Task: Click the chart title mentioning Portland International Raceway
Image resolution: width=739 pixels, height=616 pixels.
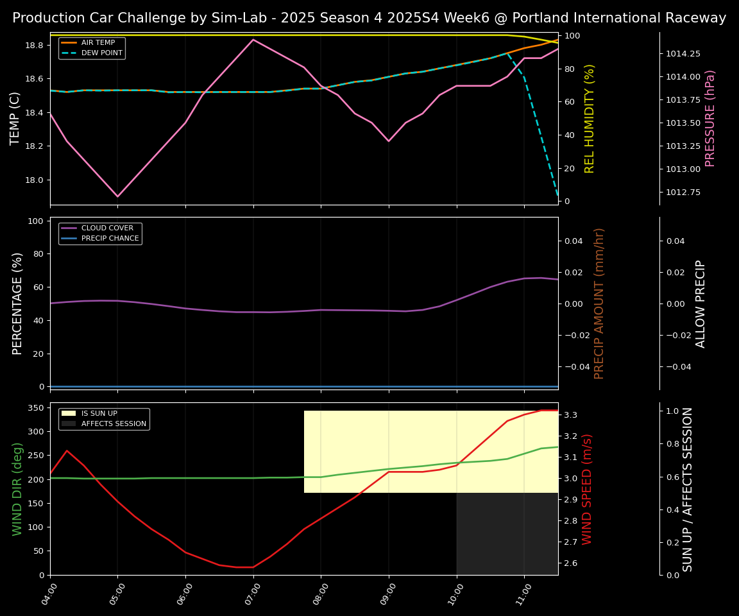Action: tap(369, 18)
